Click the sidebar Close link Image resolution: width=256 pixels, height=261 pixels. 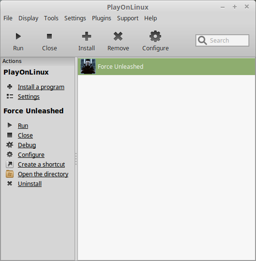click(25, 135)
